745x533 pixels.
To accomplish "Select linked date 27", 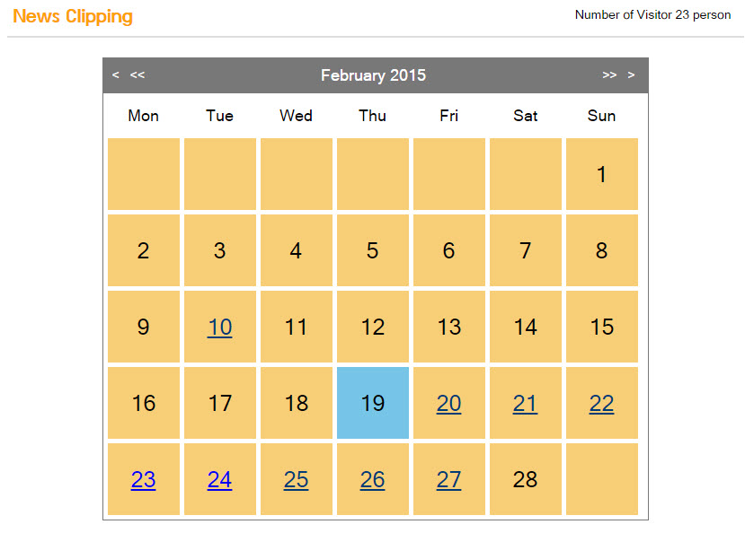I will 448,479.
